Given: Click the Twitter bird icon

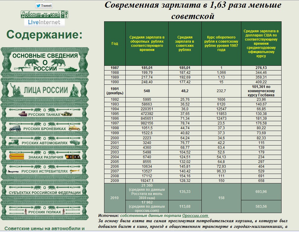Looking at the screenshot, I should (x=38, y=6).
